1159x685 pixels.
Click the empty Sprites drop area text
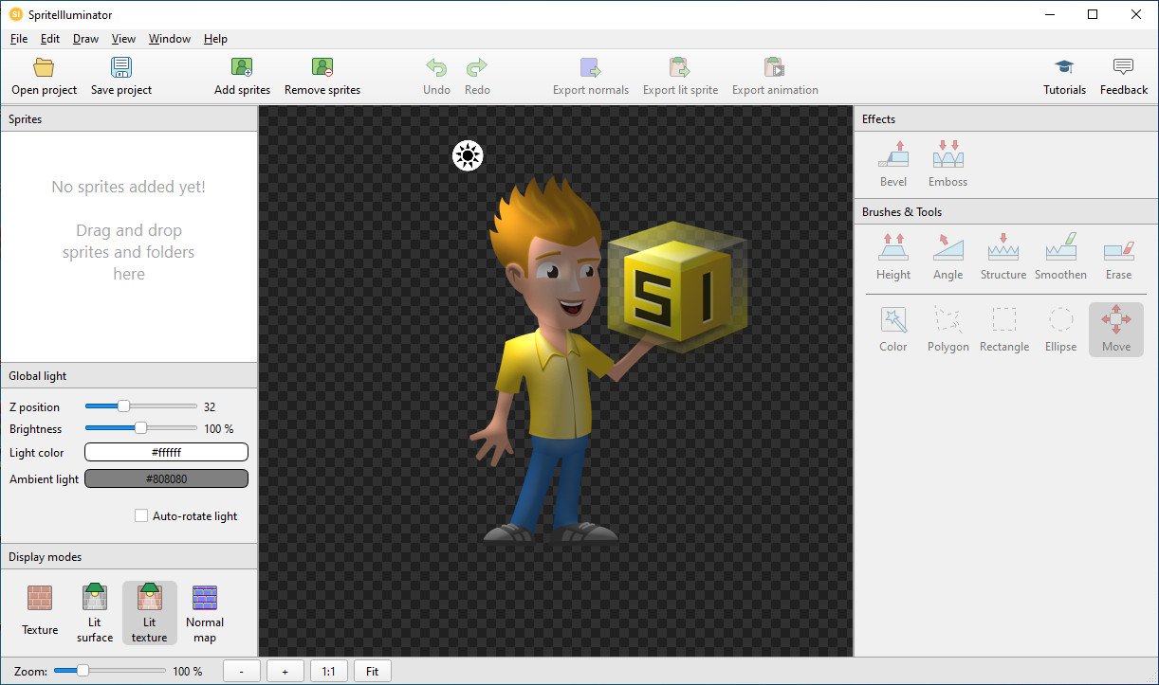(x=129, y=230)
